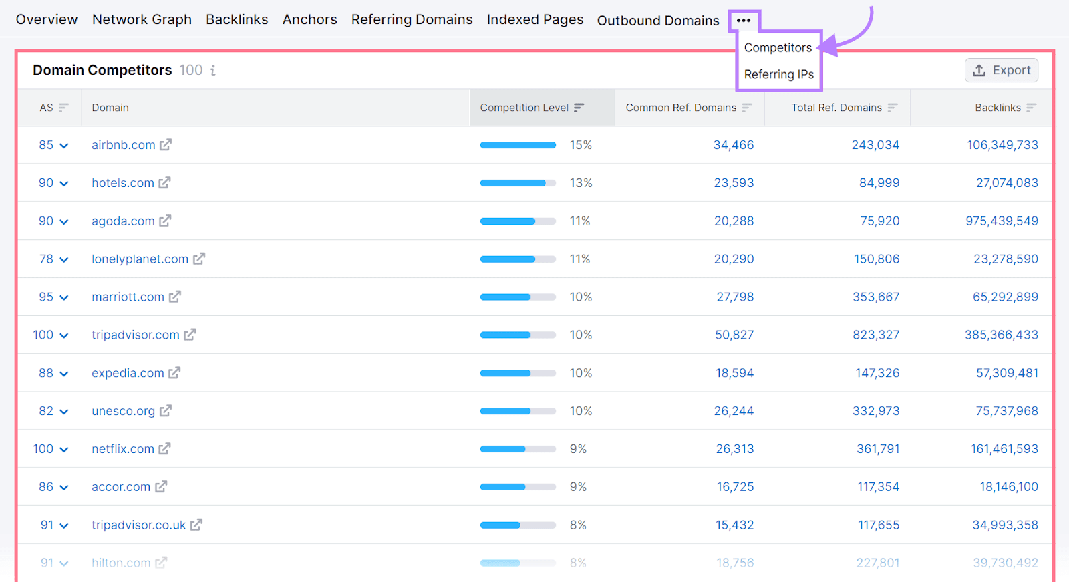The image size is (1069, 582).
Task: Open the unesco.org domain link
Action: pos(124,411)
